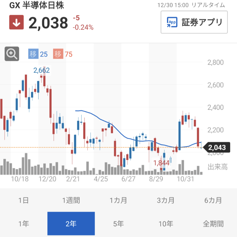Choose the 6カ月 chart period
Image resolution: width=237 pixels, height=237 pixels.
point(213,200)
